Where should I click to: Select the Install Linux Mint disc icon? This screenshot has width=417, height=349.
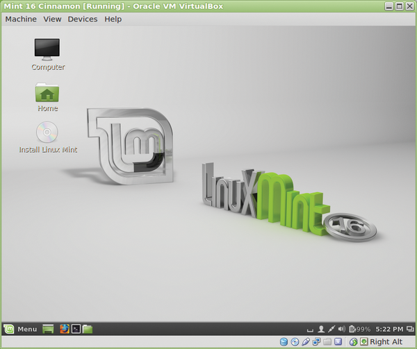point(48,137)
